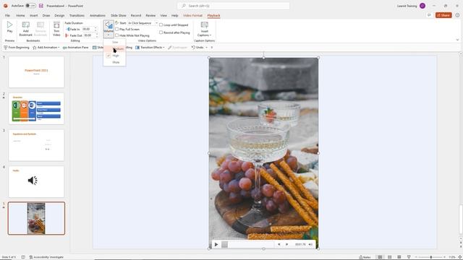Click the Play preview icon in the ribbon
Image resolution: width=463 pixels, height=260 pixels.
click(x=9, y=25)
